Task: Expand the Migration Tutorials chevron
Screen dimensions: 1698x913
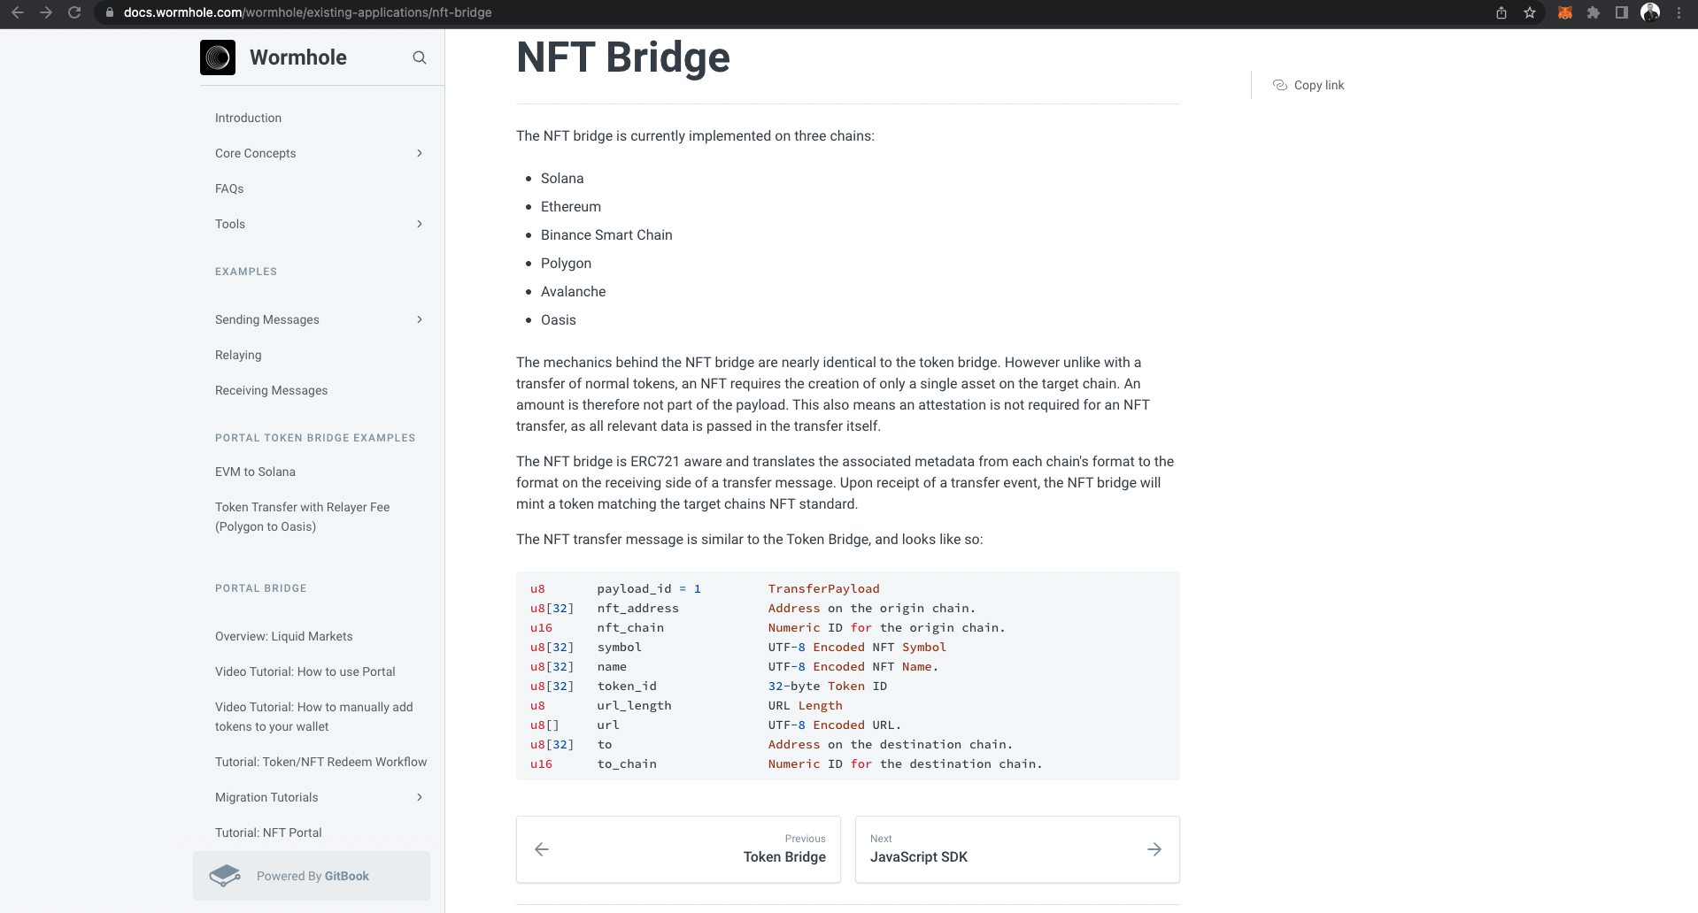Action: tap(420, 797)
